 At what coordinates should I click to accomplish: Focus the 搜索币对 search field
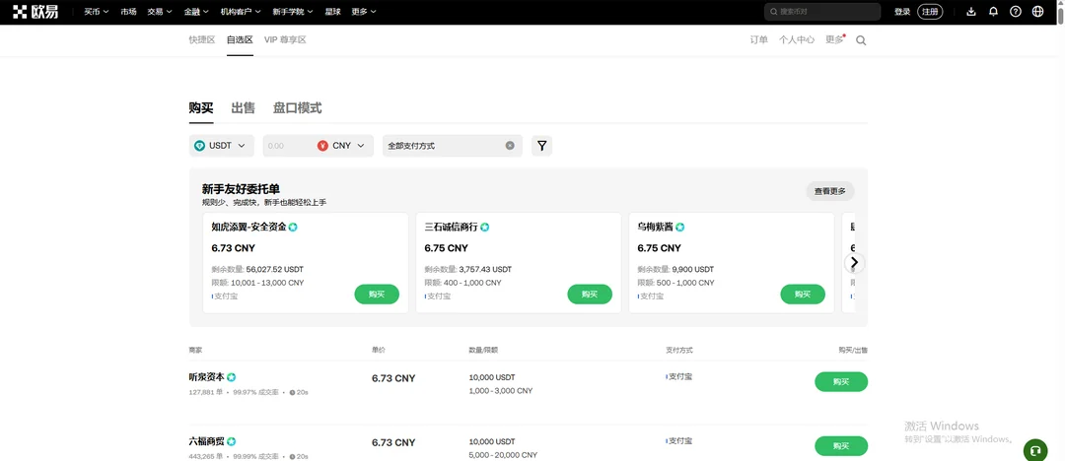click(x=822, y=12)
